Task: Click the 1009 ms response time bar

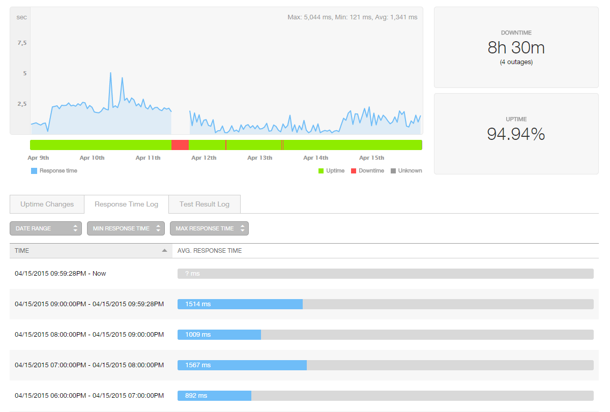Action: pyautogui.click(x=219, y=335)
